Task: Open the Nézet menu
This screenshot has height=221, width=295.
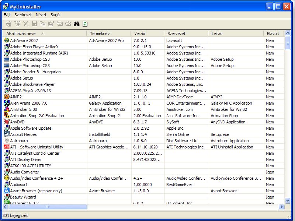Action: pos(41,15)
